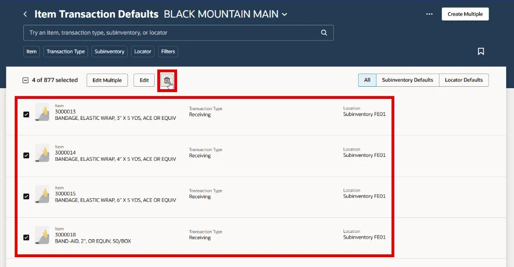This screenshot has height=267, width=514.
Task: Uncheck the checkbox for item 3000014
Action: (x=26, y=155)
